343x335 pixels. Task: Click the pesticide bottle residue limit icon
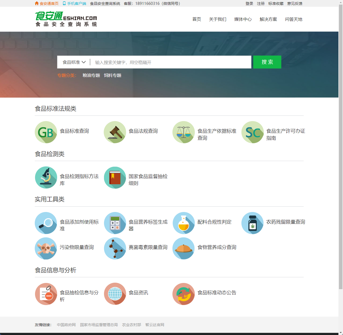click(x=252, y=223)
